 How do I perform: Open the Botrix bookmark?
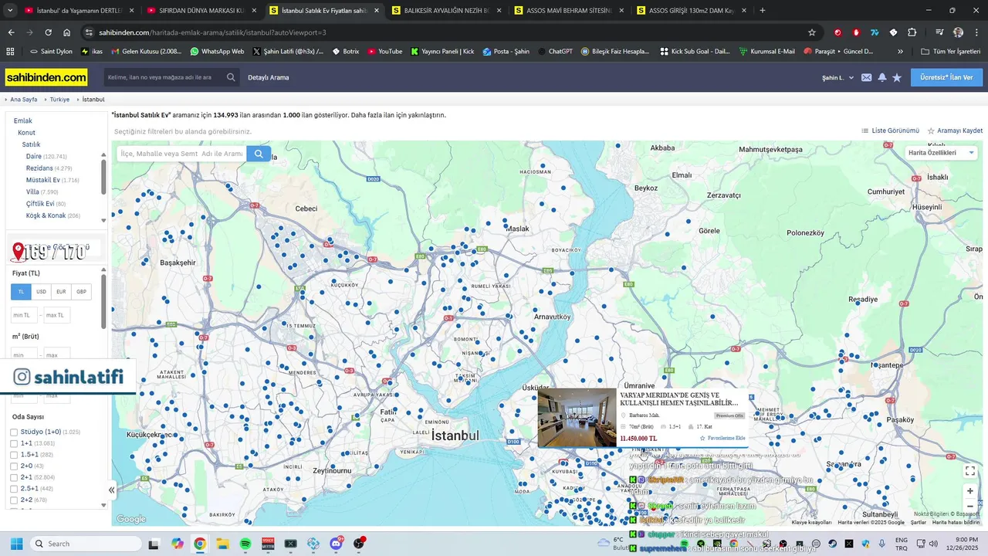tap(345, 51)
